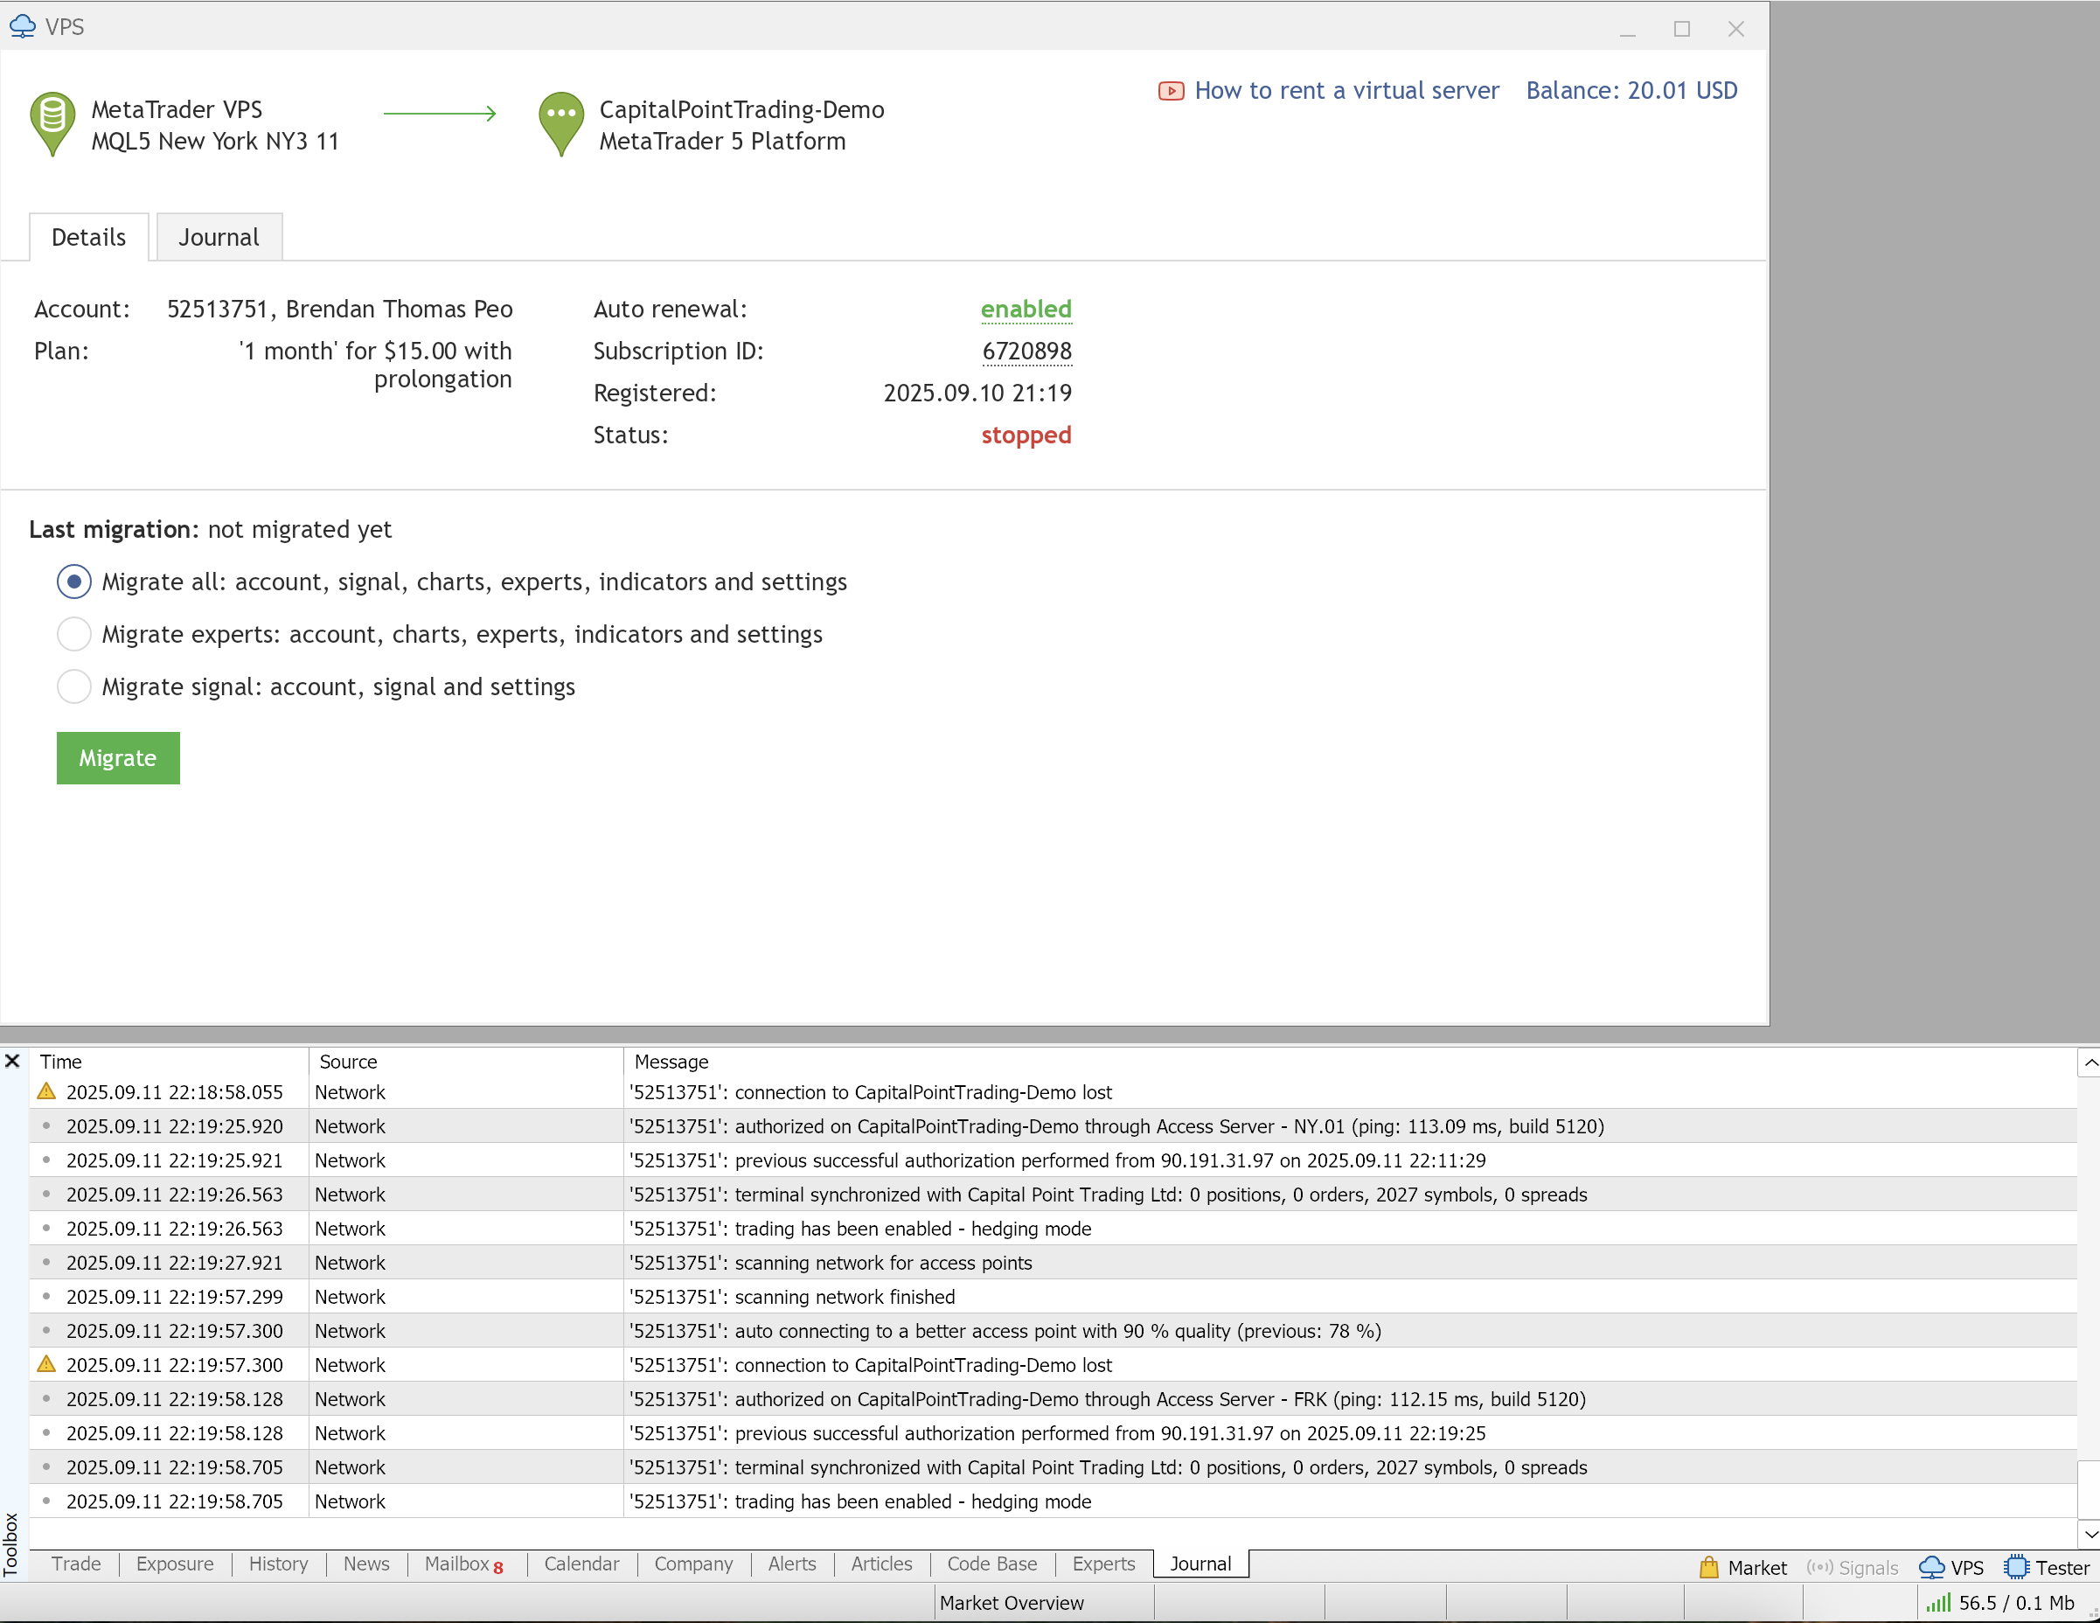
Task: Click Registered date 2025.09.10 21:19
Action: tap(977, 394)
